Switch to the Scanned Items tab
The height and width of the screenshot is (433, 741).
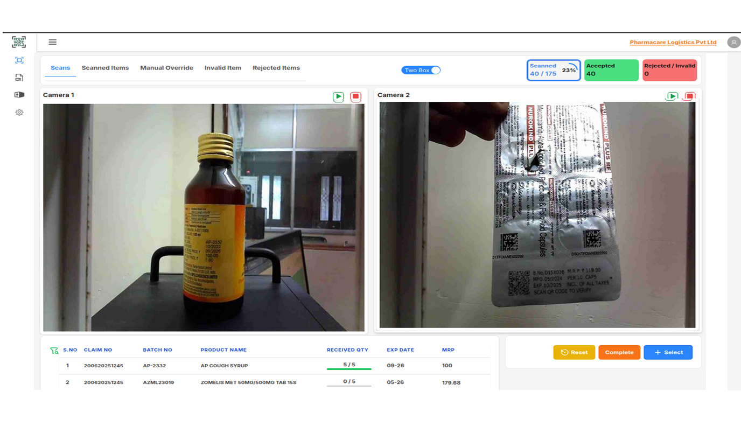coord(105,68)
